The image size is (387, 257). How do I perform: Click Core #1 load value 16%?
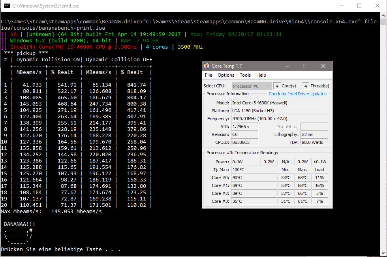point(319,185)
